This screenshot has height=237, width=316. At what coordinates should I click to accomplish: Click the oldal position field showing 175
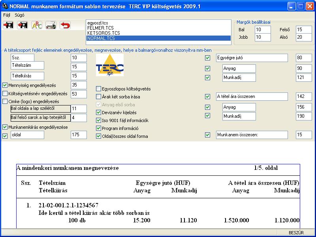(79, 135)
